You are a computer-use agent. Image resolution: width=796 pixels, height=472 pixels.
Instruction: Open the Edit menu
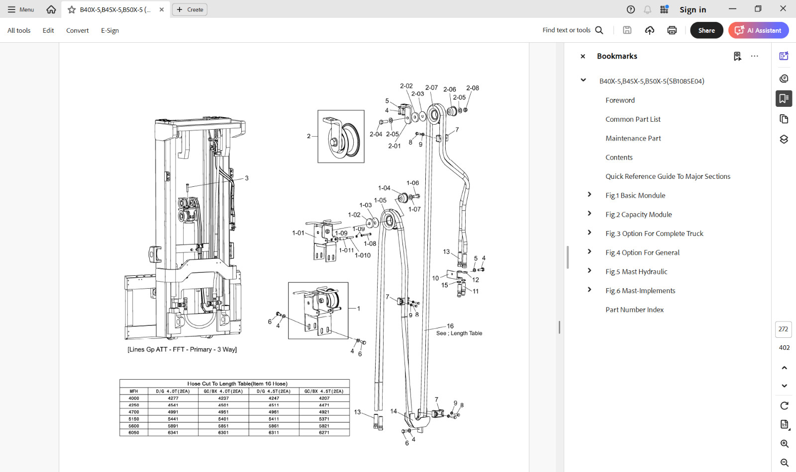(48, 30)
